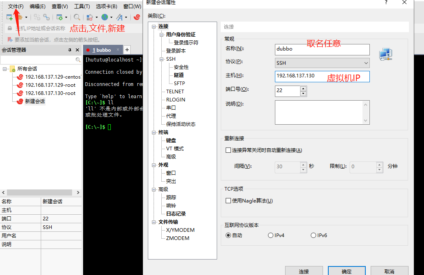
Task: Pin the 会话管理器 panel
Action: [x=70, y=50]
